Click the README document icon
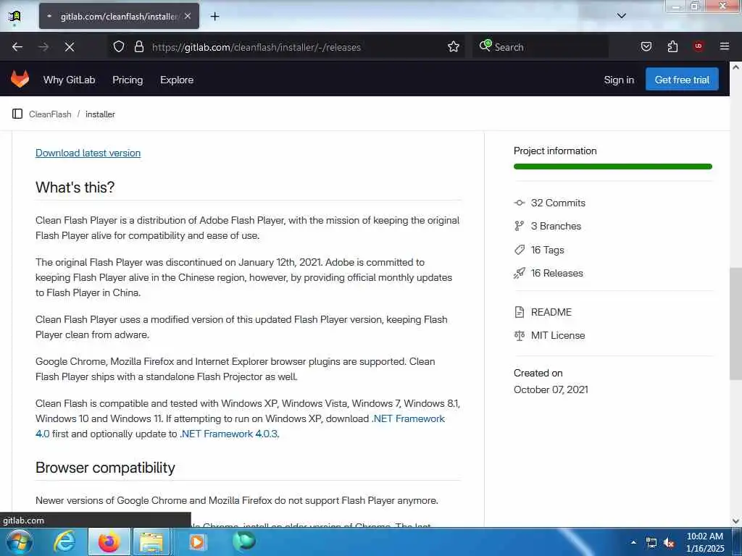Screen dimensions: 742x556 [x=519, y=312]
